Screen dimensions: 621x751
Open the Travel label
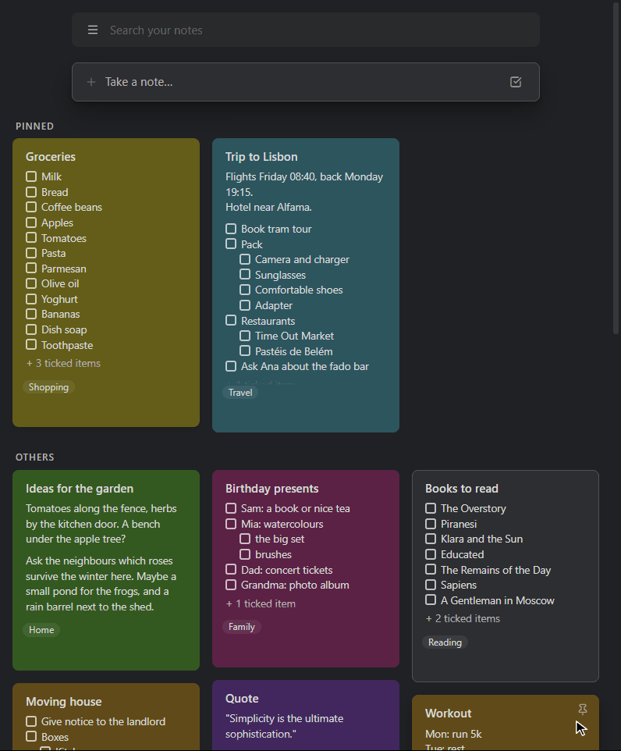240,392
